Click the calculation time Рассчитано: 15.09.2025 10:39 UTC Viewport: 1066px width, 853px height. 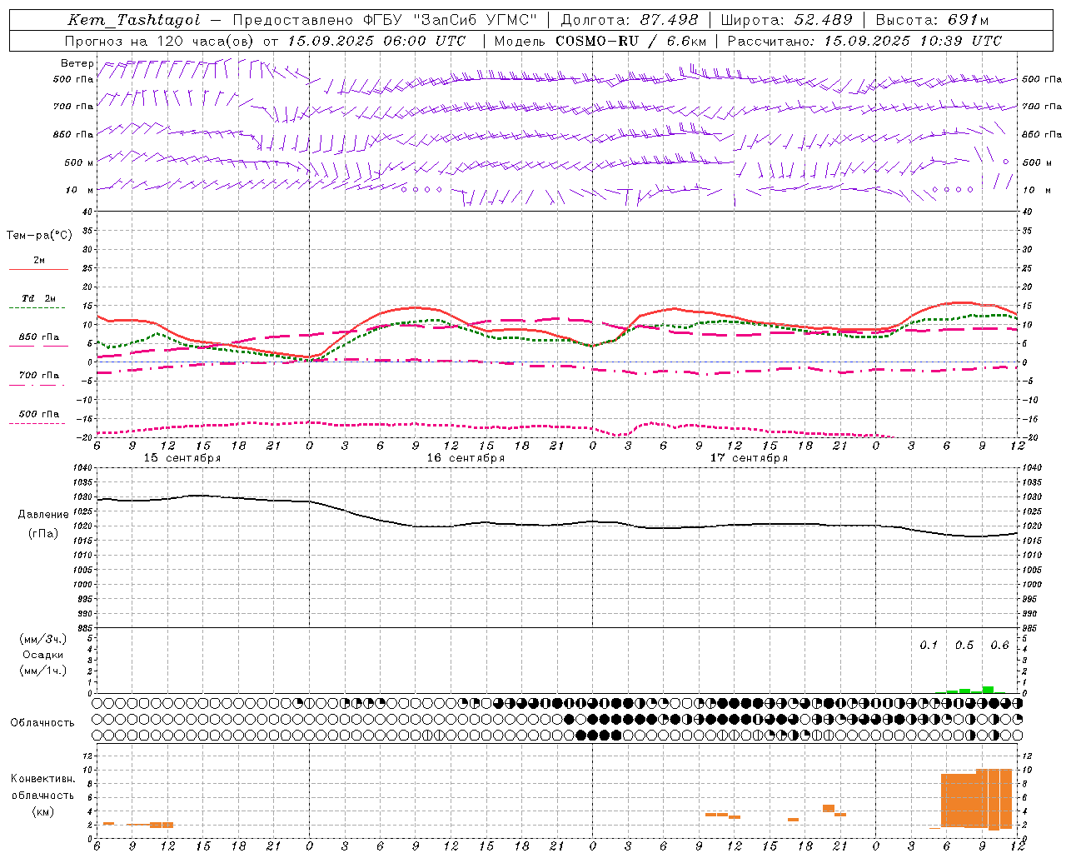[864, 41]
